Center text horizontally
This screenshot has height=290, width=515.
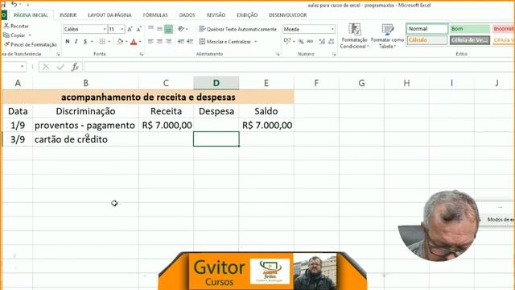tap(159, 41)
